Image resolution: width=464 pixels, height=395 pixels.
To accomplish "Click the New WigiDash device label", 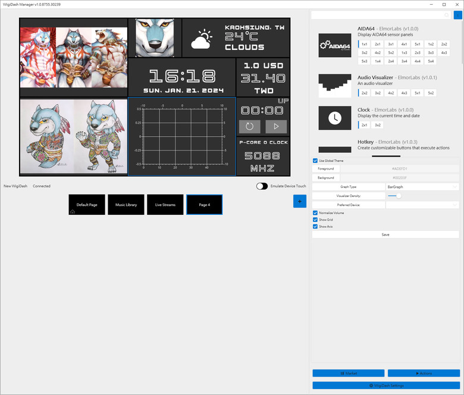I will click(15, 186).
